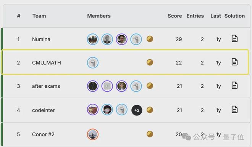Open codeinter's anime-style member avatar
Viewport: 252px width, 147px height.
click(107, 110)
